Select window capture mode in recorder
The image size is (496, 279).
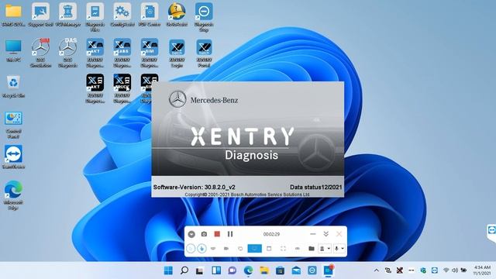[269, 249]
